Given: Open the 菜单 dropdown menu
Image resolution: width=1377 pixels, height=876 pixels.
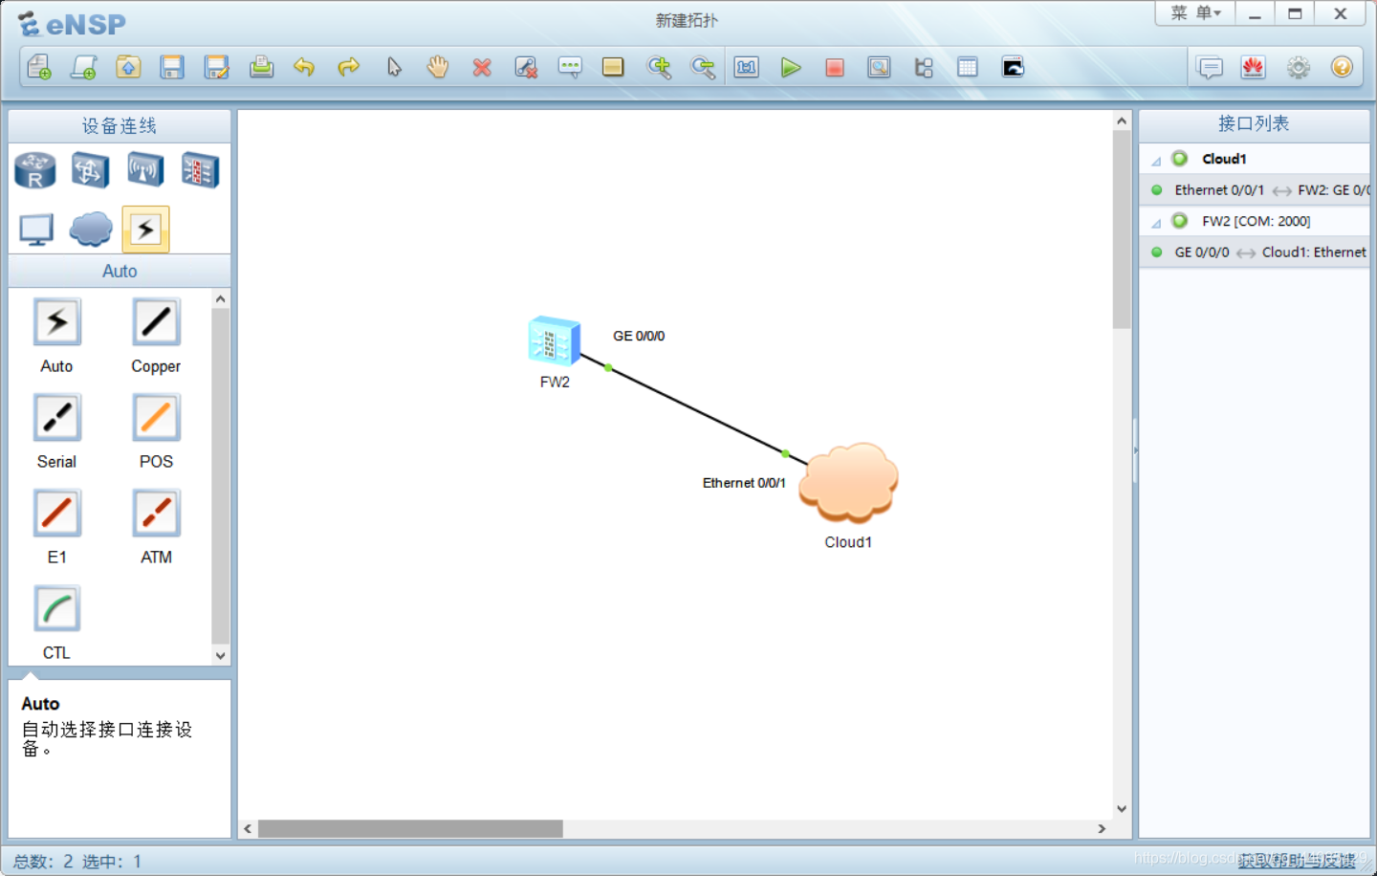Looking at the screenshot, I should (1195, 13).
